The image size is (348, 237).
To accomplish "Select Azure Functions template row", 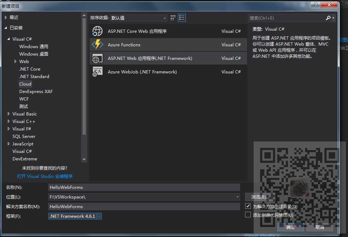I will point(168,45).
